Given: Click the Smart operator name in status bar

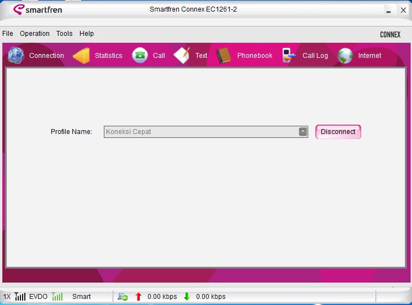Looking at the screenshot, I should coord(81,297).
